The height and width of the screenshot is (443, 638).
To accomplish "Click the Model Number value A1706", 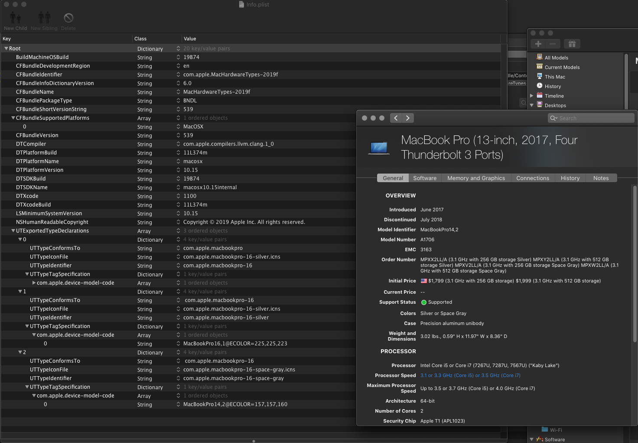I will pos(427,240).
